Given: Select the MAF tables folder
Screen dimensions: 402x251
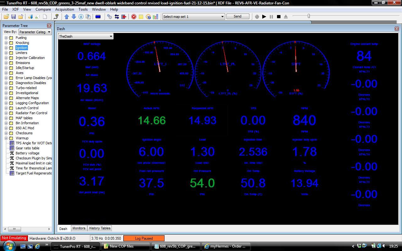Looking at the screenshot, I should [x=24, y=118].
